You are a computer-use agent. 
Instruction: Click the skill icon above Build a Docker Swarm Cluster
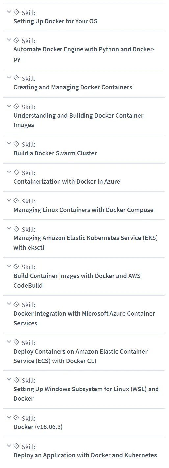16,144
